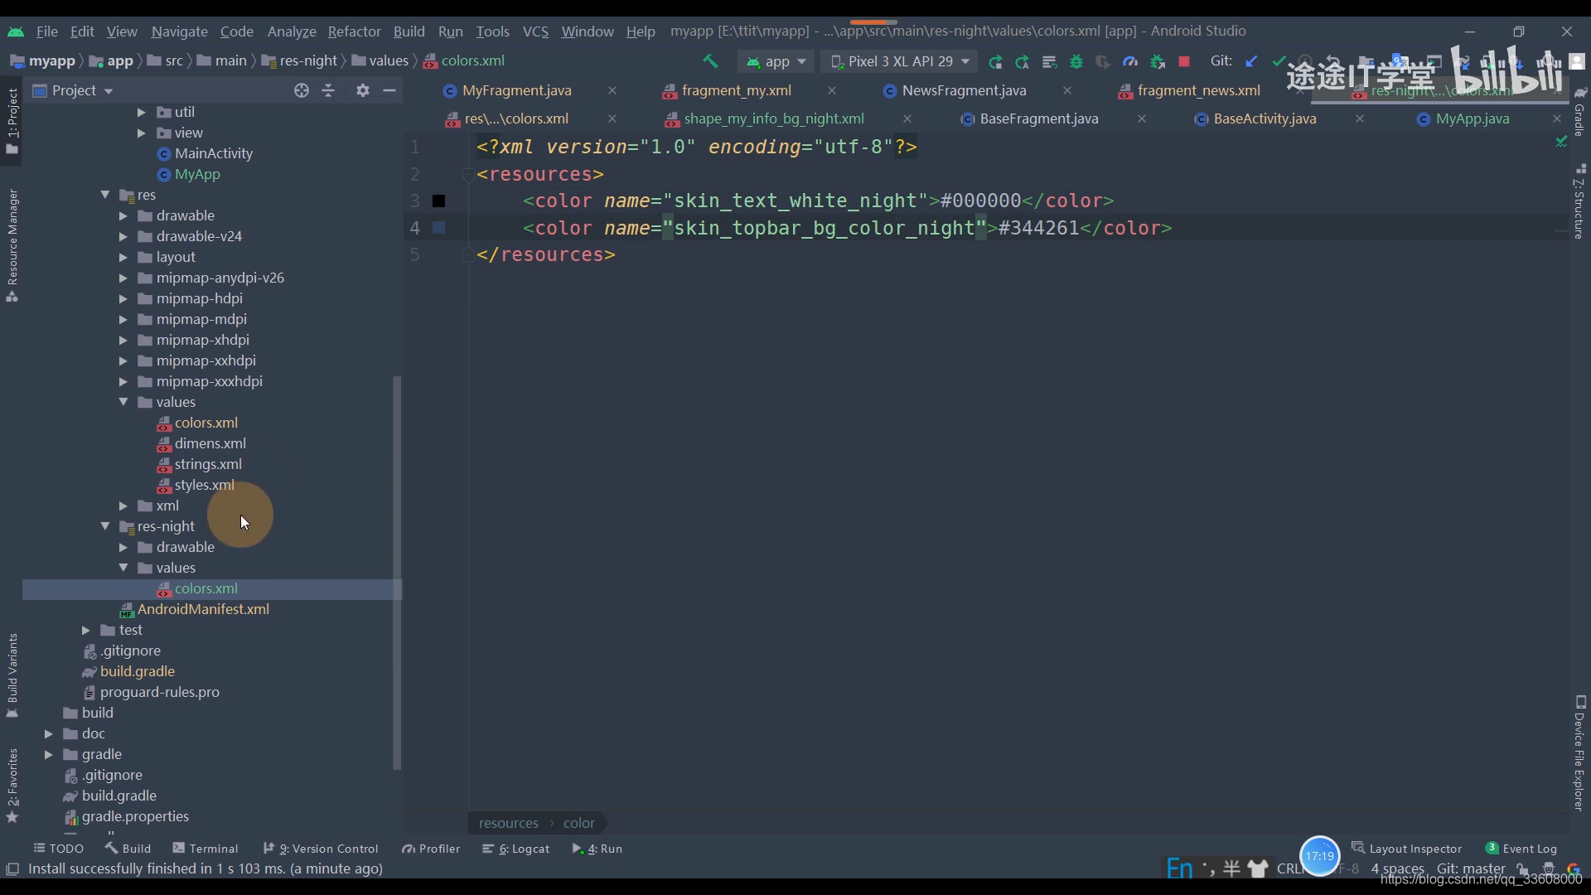Open the Profiler tool window
1591x895 pixels.
coord(431,848)
